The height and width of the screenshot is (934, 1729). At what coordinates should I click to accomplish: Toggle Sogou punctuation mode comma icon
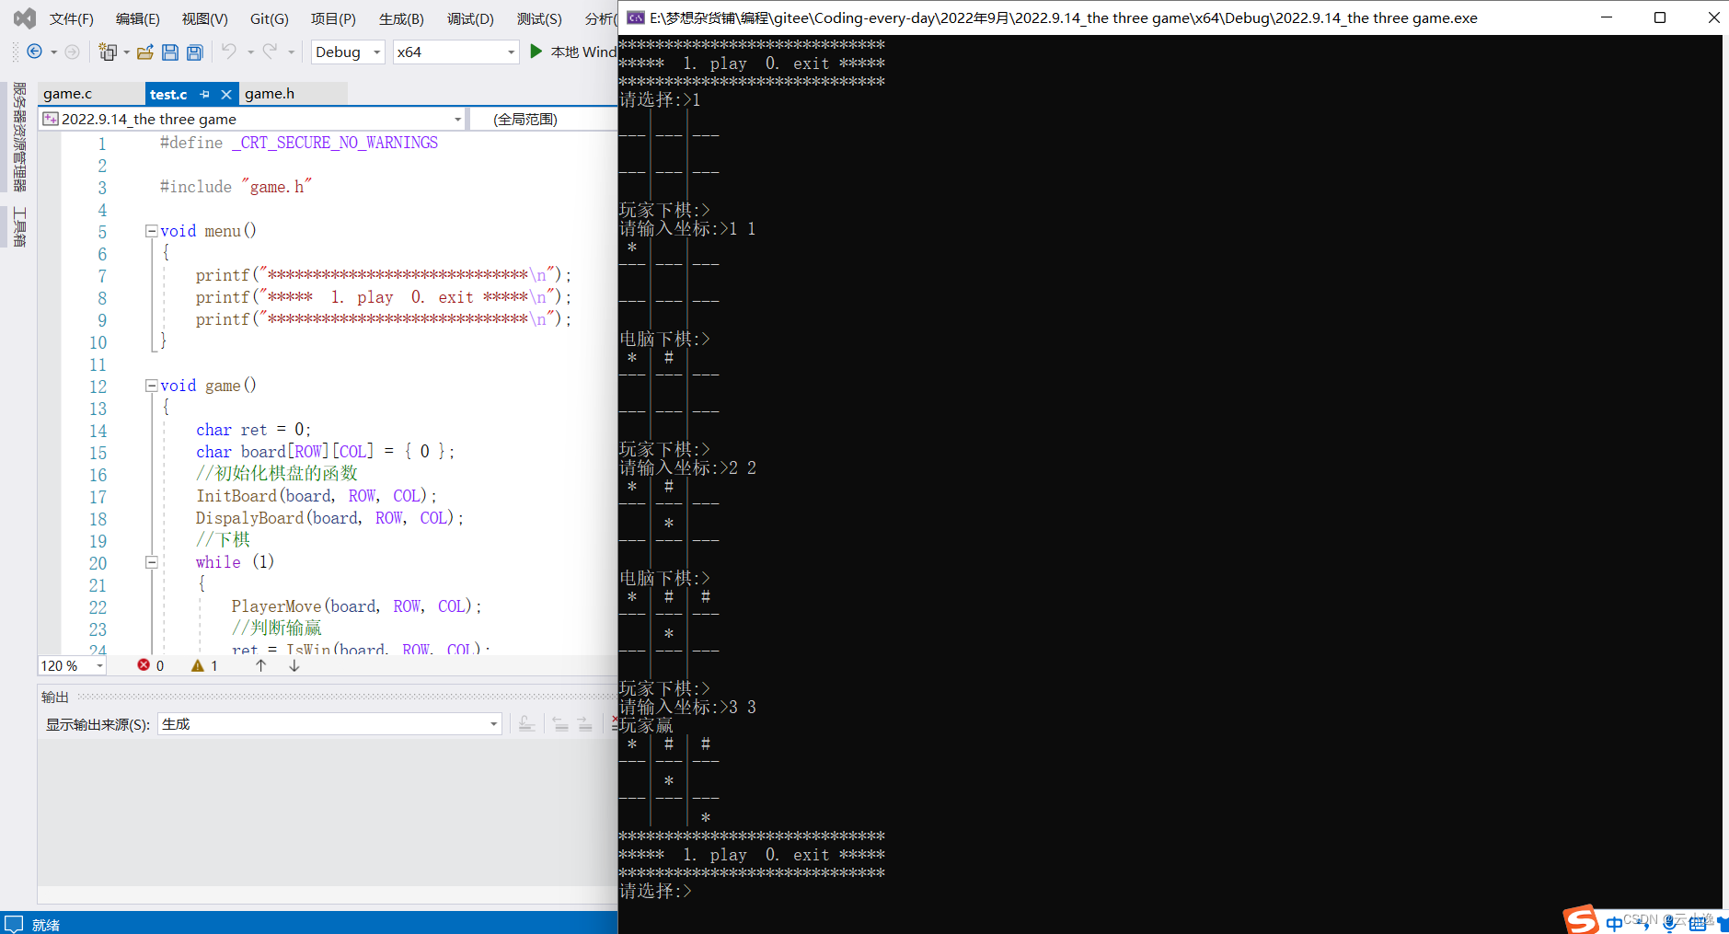(x=1644, y=924)
